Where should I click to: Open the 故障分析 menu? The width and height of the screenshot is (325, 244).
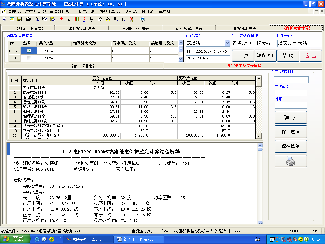point(60,11)
